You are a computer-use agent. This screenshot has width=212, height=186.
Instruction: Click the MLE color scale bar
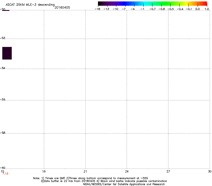[152, 4]
